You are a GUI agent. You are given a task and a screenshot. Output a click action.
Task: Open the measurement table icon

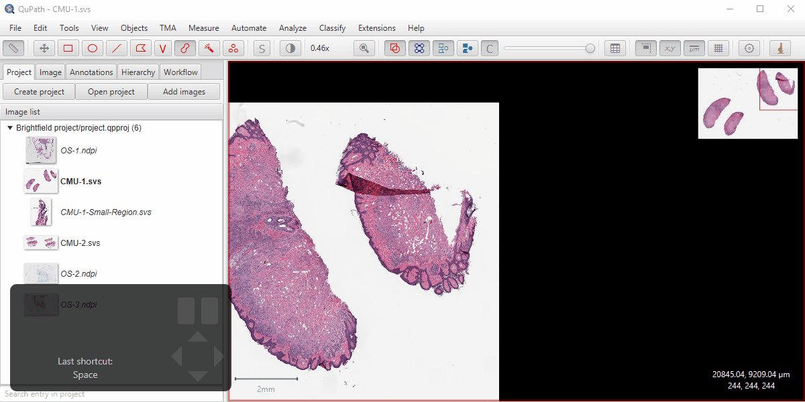pyautogui.click(x=614, y=48)
